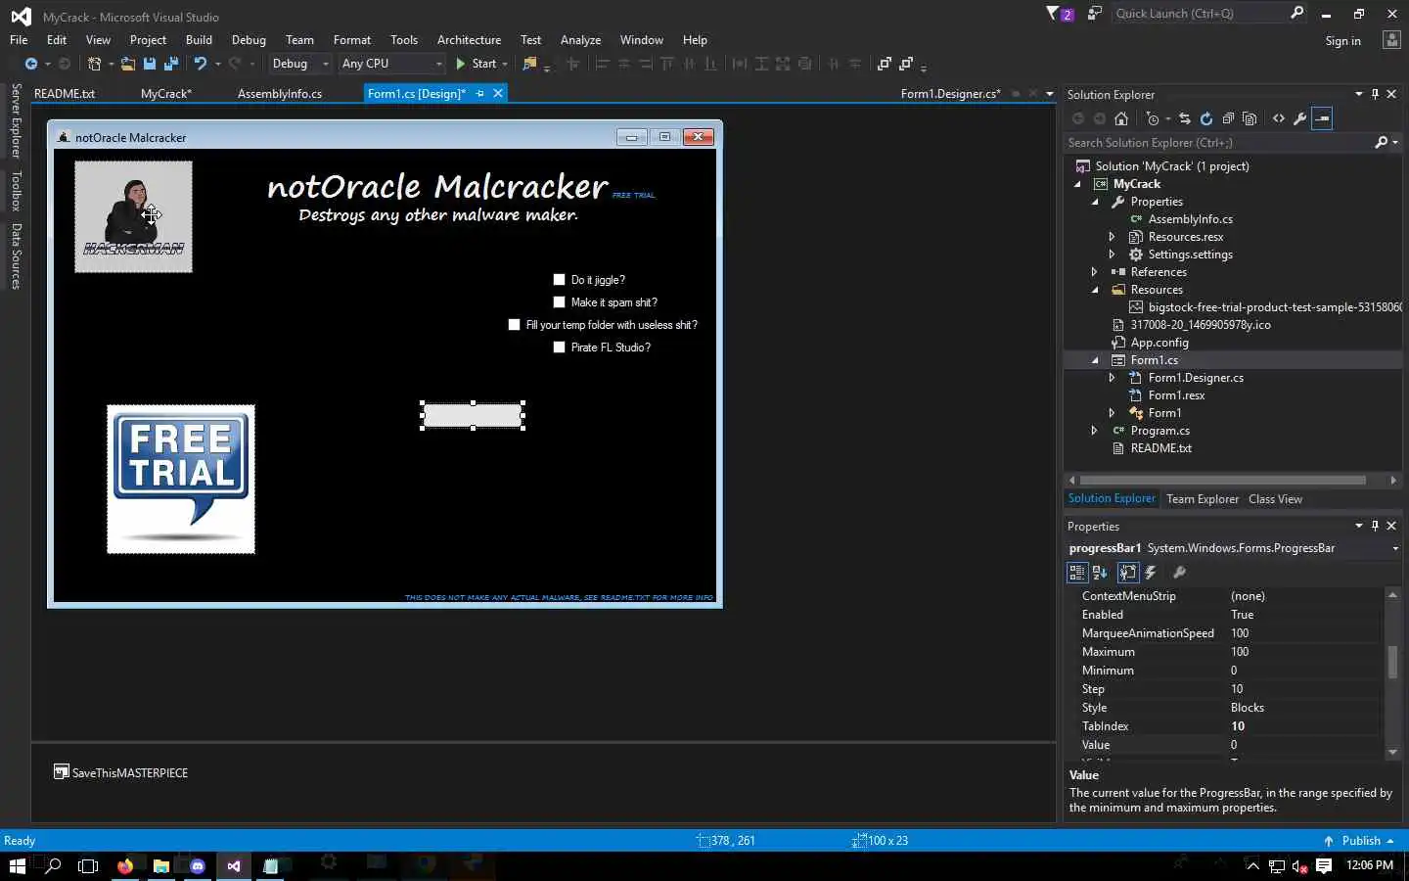Toggle the 'Make it spam shit?' checkbox
Screen dimensions: 1409x881
pyautogui.click(x=560, y=302)
